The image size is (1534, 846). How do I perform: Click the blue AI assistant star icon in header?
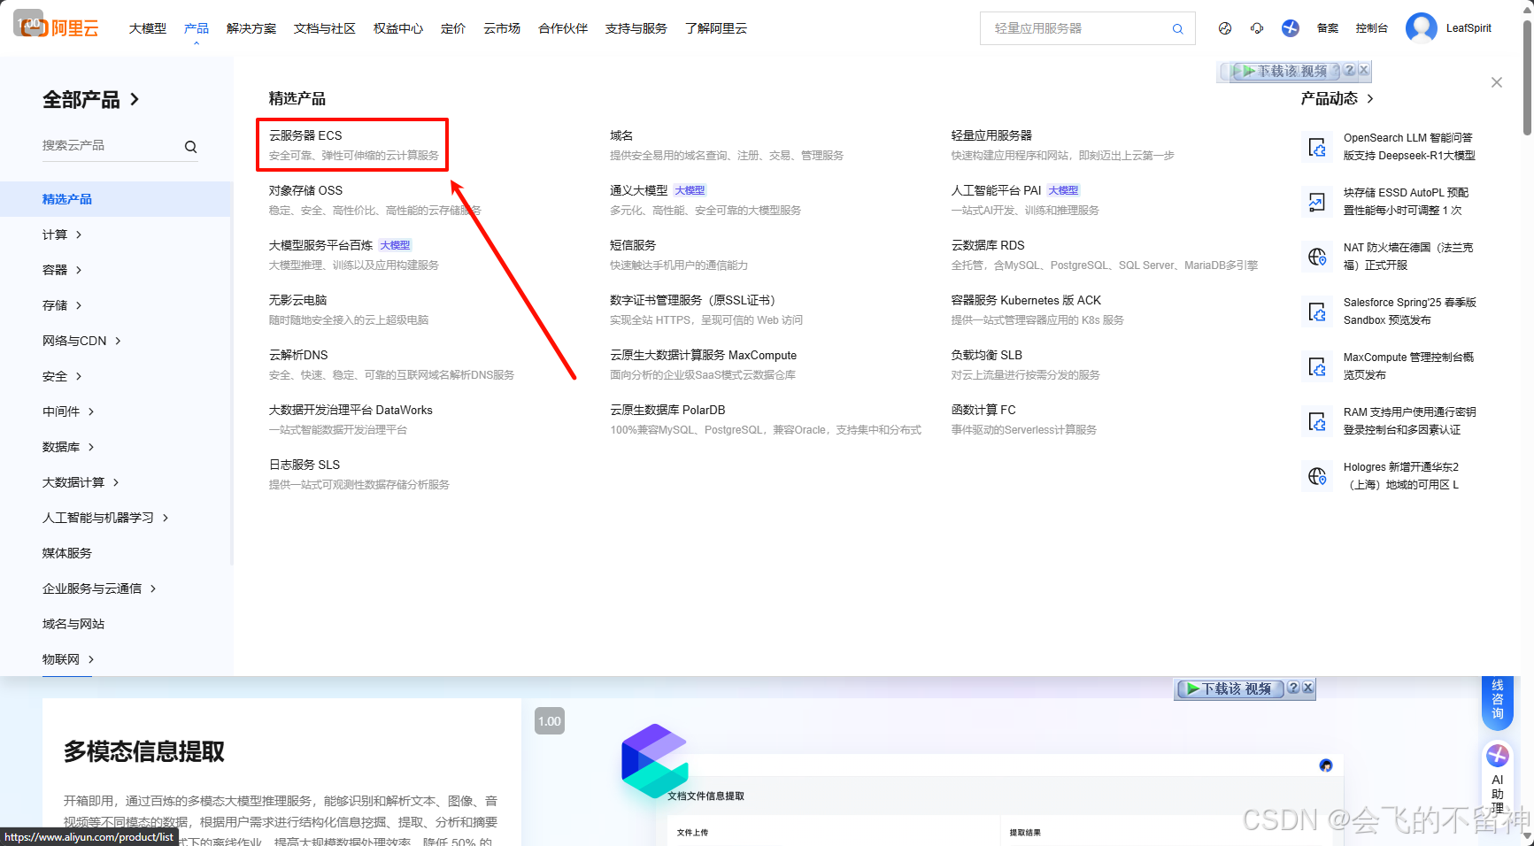coord(1291,28)
